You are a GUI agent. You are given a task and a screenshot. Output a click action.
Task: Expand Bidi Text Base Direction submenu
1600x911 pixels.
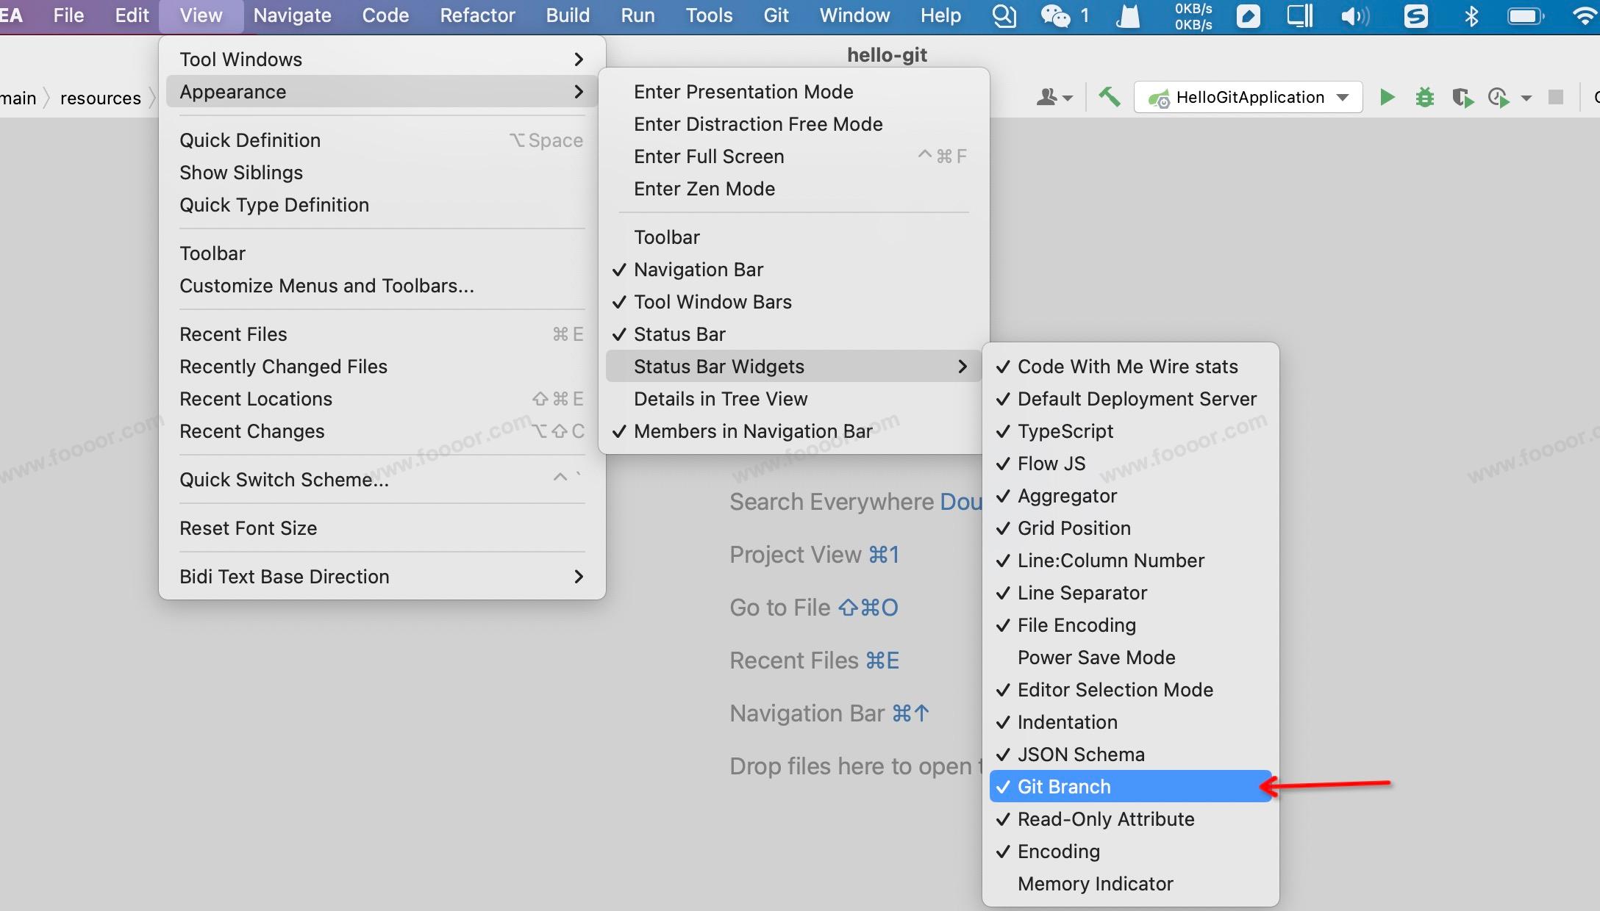click(x=381, y=577)
